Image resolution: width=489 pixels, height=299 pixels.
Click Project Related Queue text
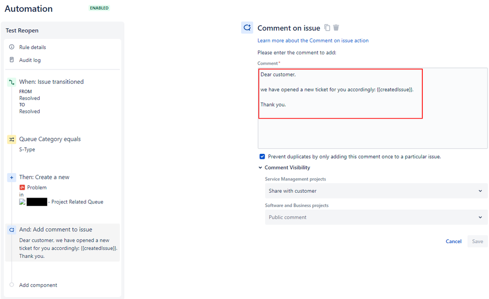click(77, 202)
